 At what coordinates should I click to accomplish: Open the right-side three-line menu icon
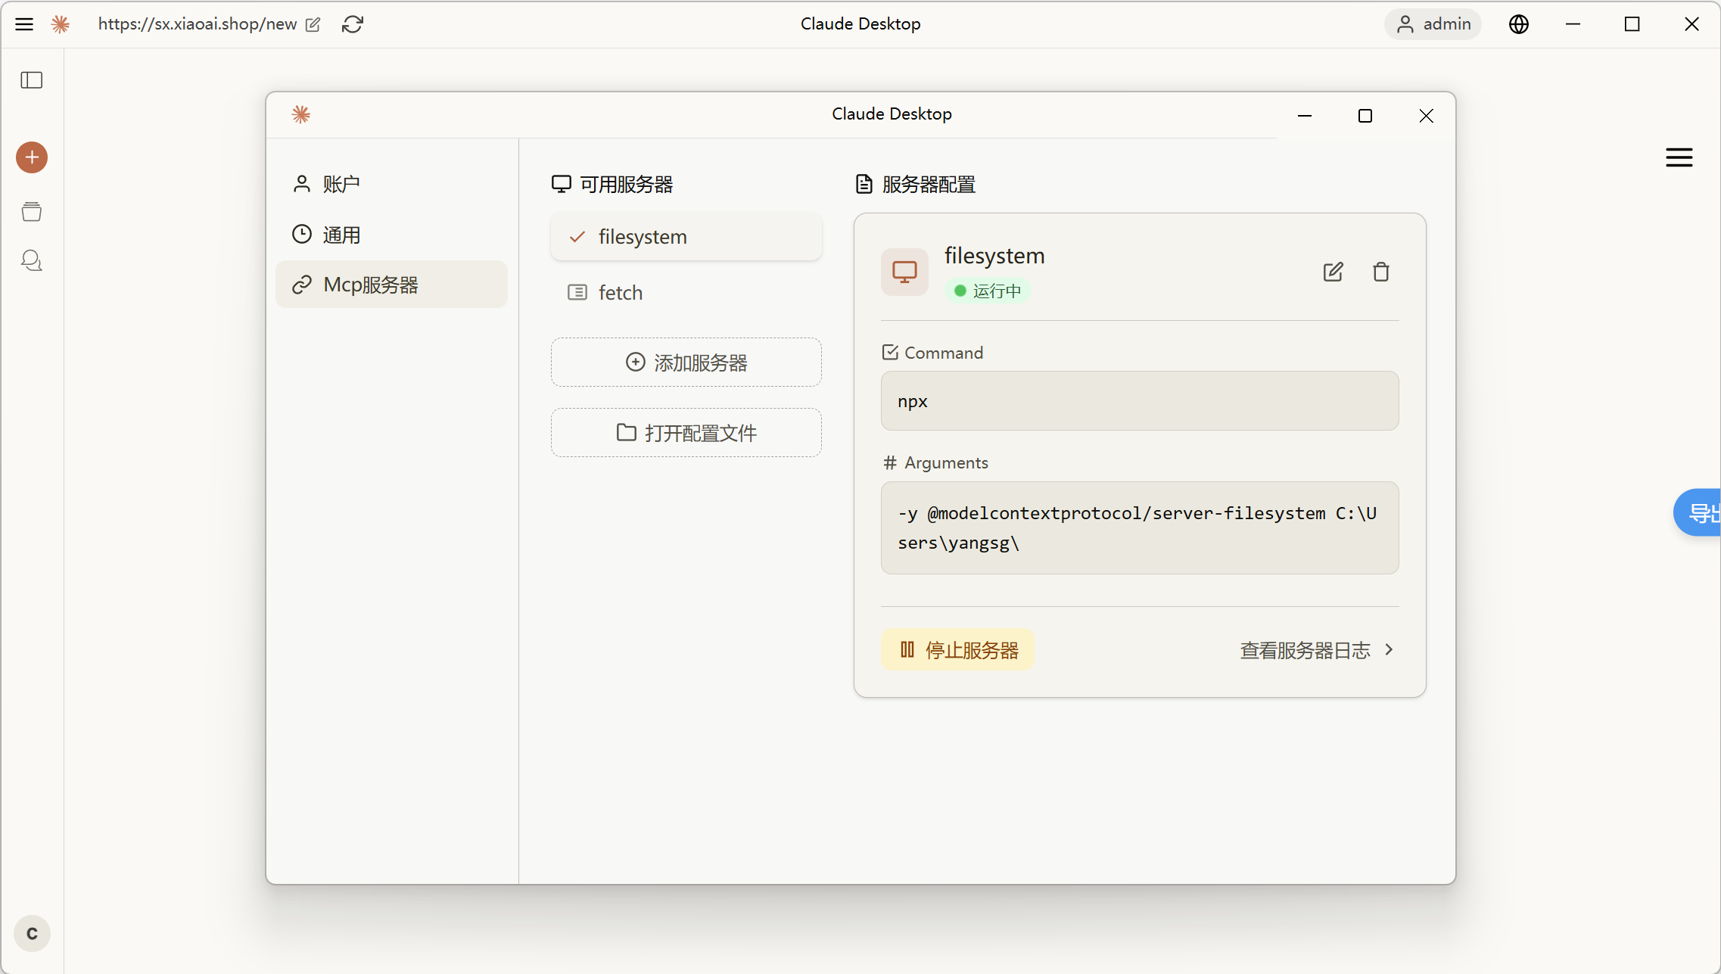click(x=1679, y=157)
